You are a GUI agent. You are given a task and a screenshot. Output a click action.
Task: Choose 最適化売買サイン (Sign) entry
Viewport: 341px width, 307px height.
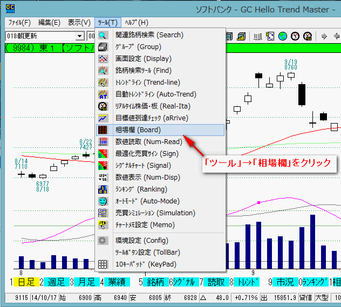pos(160,154)
